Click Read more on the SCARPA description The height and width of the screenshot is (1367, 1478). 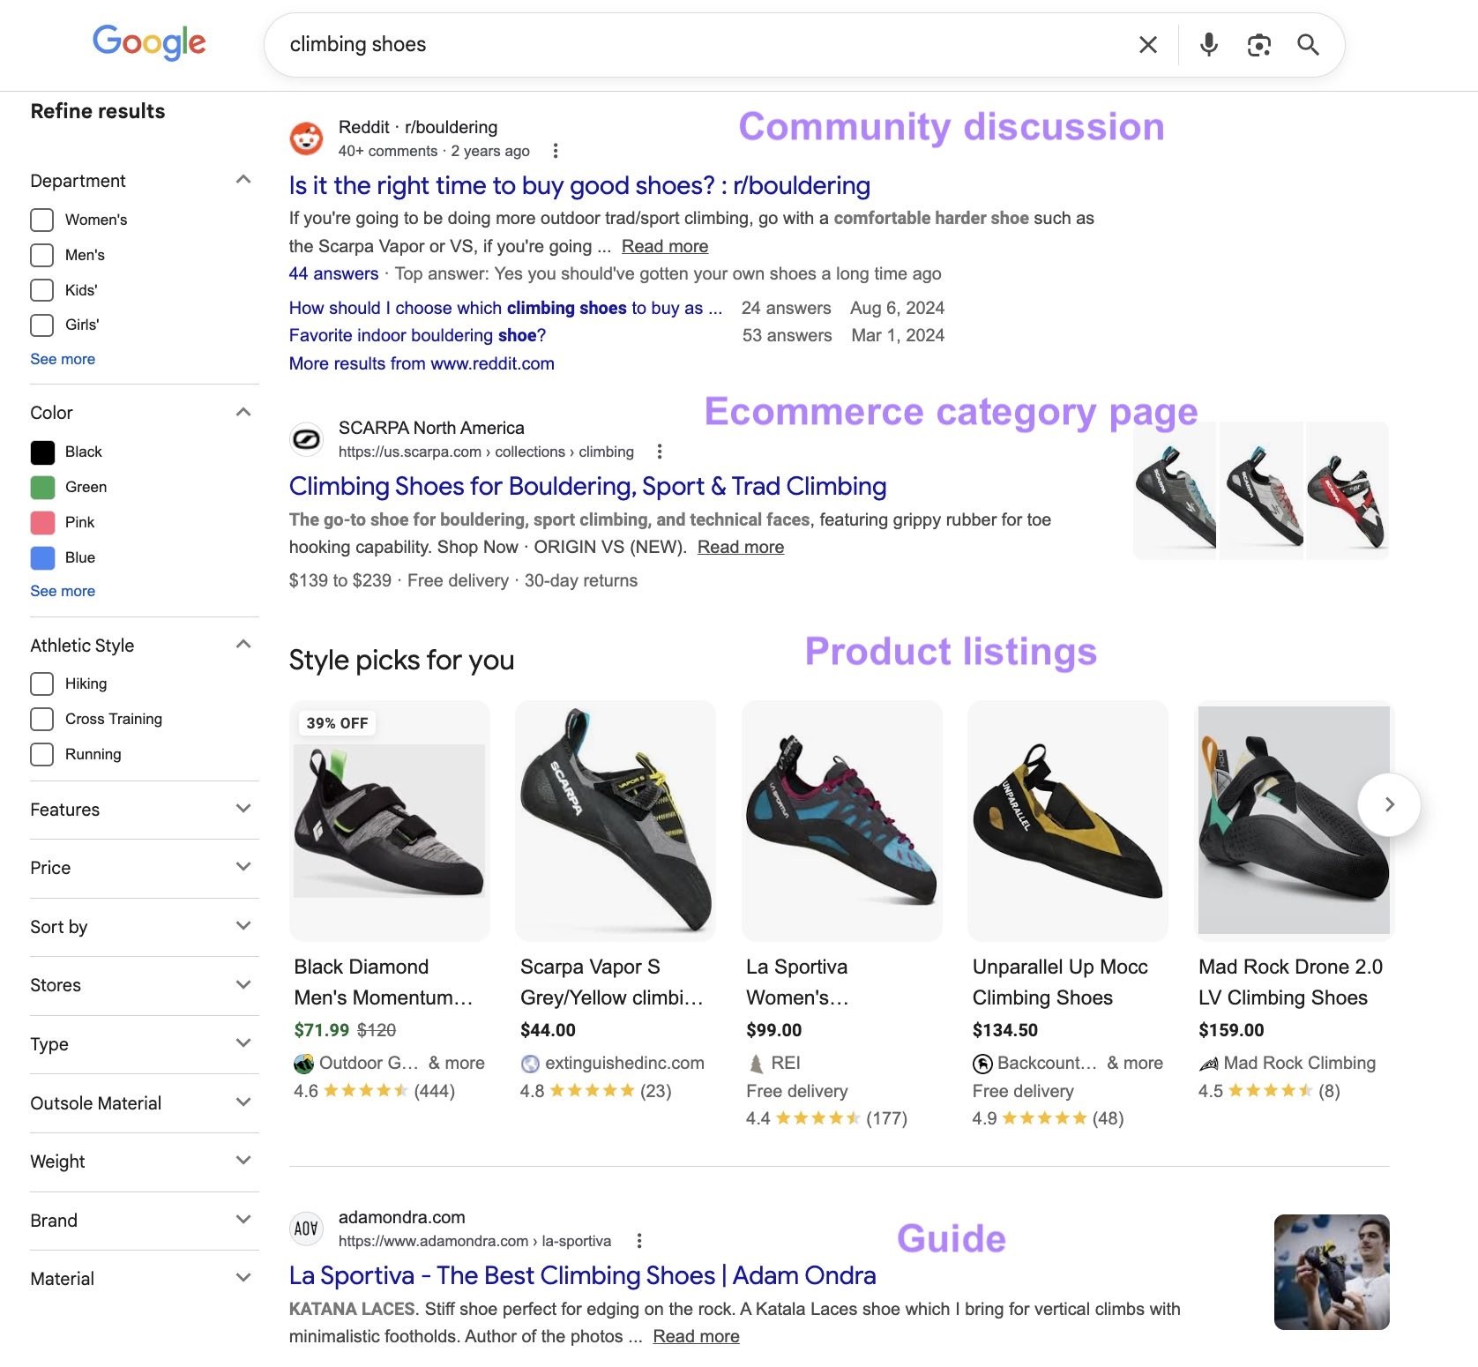coord(740,547)
